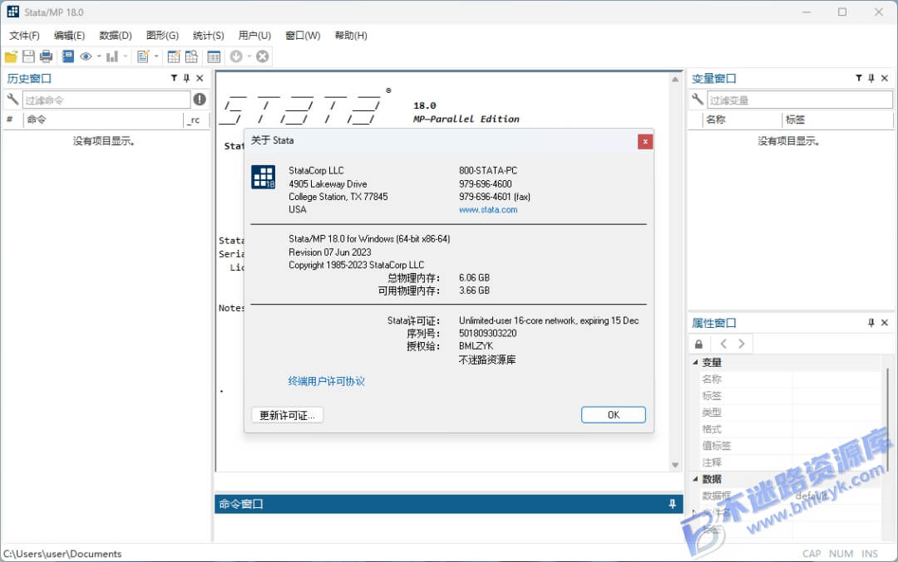The image size is (898, 562).
Task: Click the command window input area
Action: point(448,528)
